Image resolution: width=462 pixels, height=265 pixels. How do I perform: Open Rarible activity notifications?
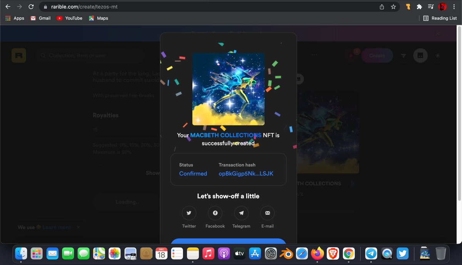tap(352, 56)
